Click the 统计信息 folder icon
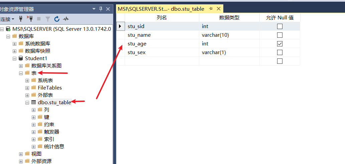The image size is (345, 164). pos(40,146)
